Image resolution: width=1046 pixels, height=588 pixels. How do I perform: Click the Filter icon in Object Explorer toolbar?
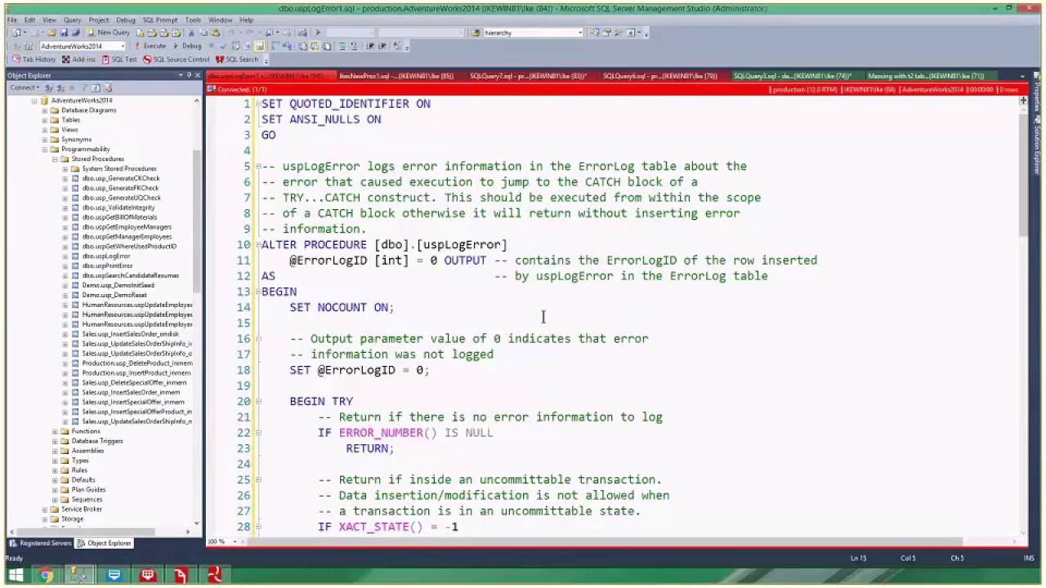click(84, 87)
